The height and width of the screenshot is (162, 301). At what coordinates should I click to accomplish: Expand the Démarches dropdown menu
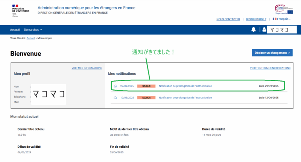click(33, 30)
